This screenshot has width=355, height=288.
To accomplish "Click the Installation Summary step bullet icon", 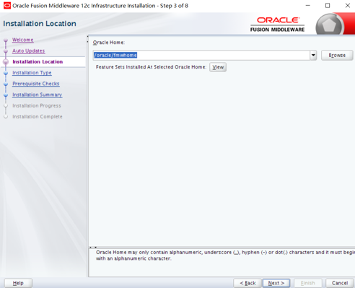I will 6,95.
